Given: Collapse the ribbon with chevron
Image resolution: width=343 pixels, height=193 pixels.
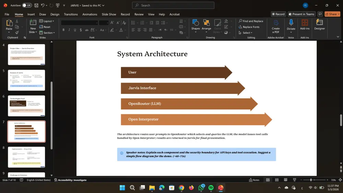Looking at the screenshot, I should point(338,37).
